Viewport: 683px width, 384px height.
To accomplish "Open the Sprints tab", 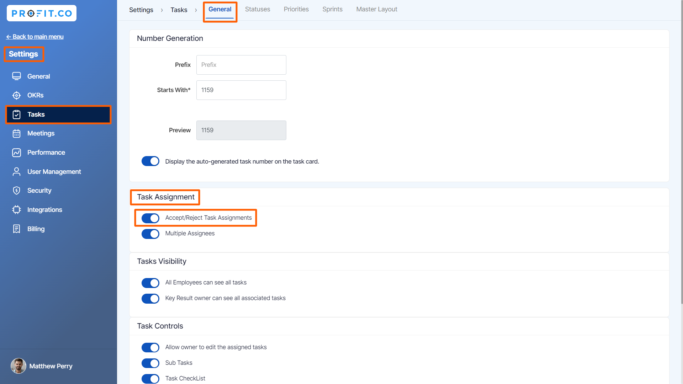I will coord(332,9).
